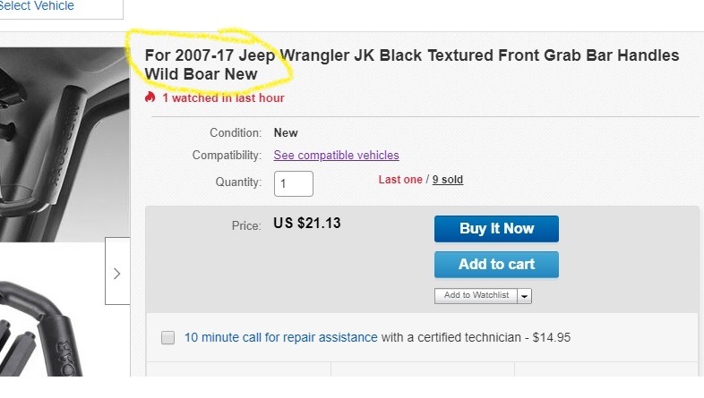Open the 10 minute call repair assistance link
This screenshot has height=398, width=704.
[281, 338]
